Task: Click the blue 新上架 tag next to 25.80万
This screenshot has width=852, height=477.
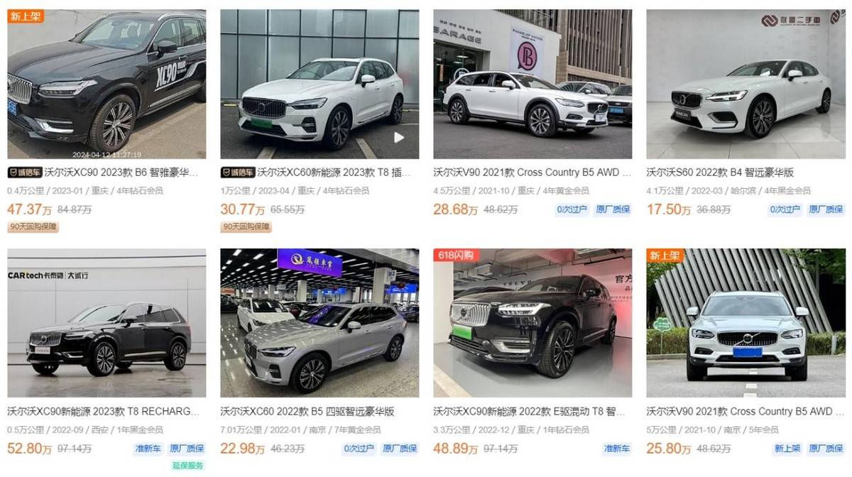Action: point(787,449)
